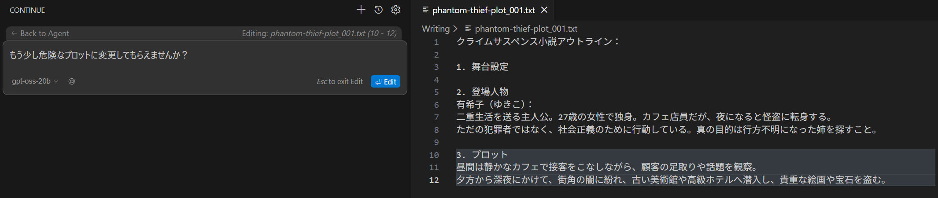Click the file icon in the breadcrumb
938x198 pixels.
tap(468, 29)
